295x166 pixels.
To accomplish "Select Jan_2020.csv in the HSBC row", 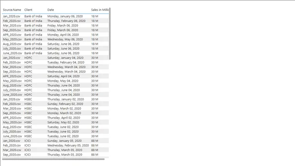I will pyautogui.click(x=12, y=99).
